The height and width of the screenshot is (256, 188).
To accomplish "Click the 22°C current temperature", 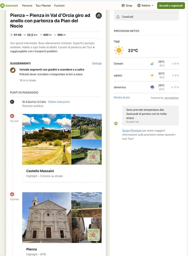I will [133, 50].
